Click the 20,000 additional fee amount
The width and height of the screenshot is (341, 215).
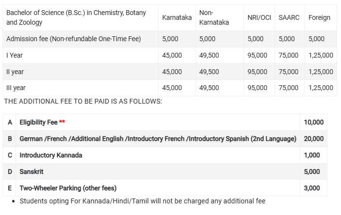(x=313, y=139)
